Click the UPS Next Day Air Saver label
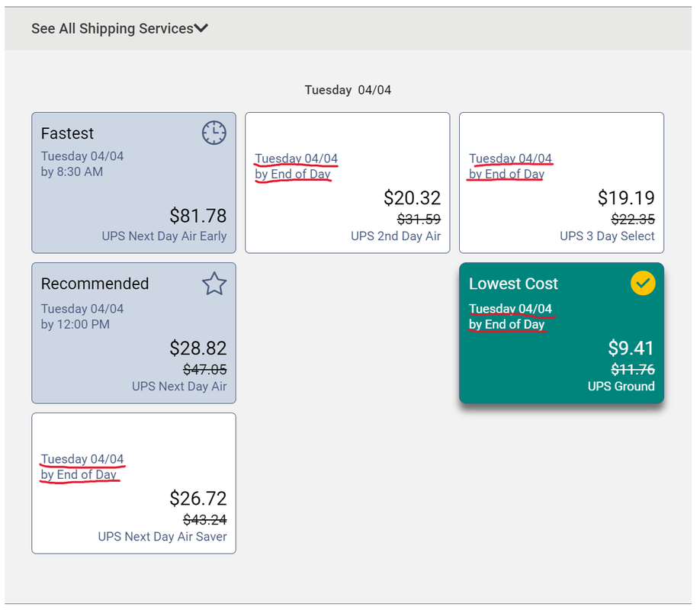700x610 pixels. point(162,537)
